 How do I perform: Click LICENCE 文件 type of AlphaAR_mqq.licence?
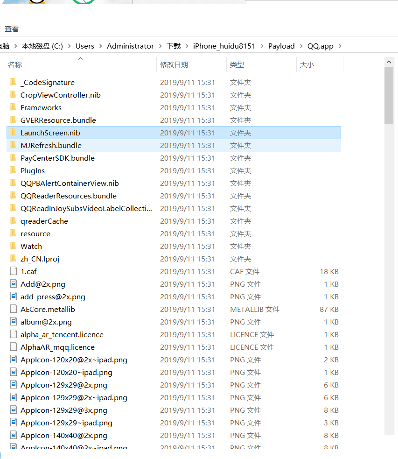252,347
